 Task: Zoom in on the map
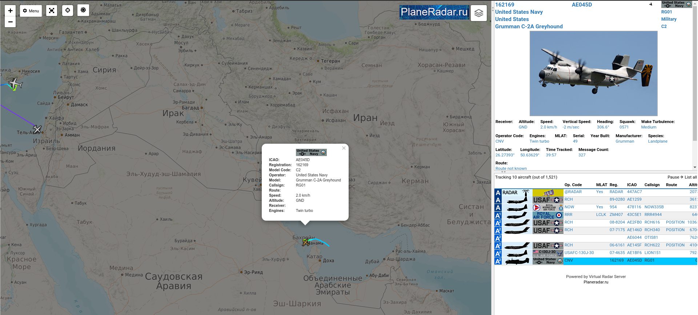click(x=10, y=11)
